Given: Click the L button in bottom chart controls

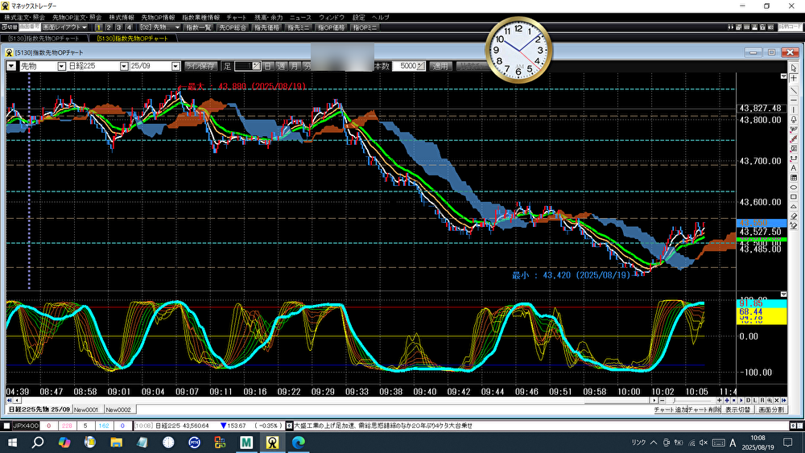Looking at the screenshot, I should tap(755, 400).
